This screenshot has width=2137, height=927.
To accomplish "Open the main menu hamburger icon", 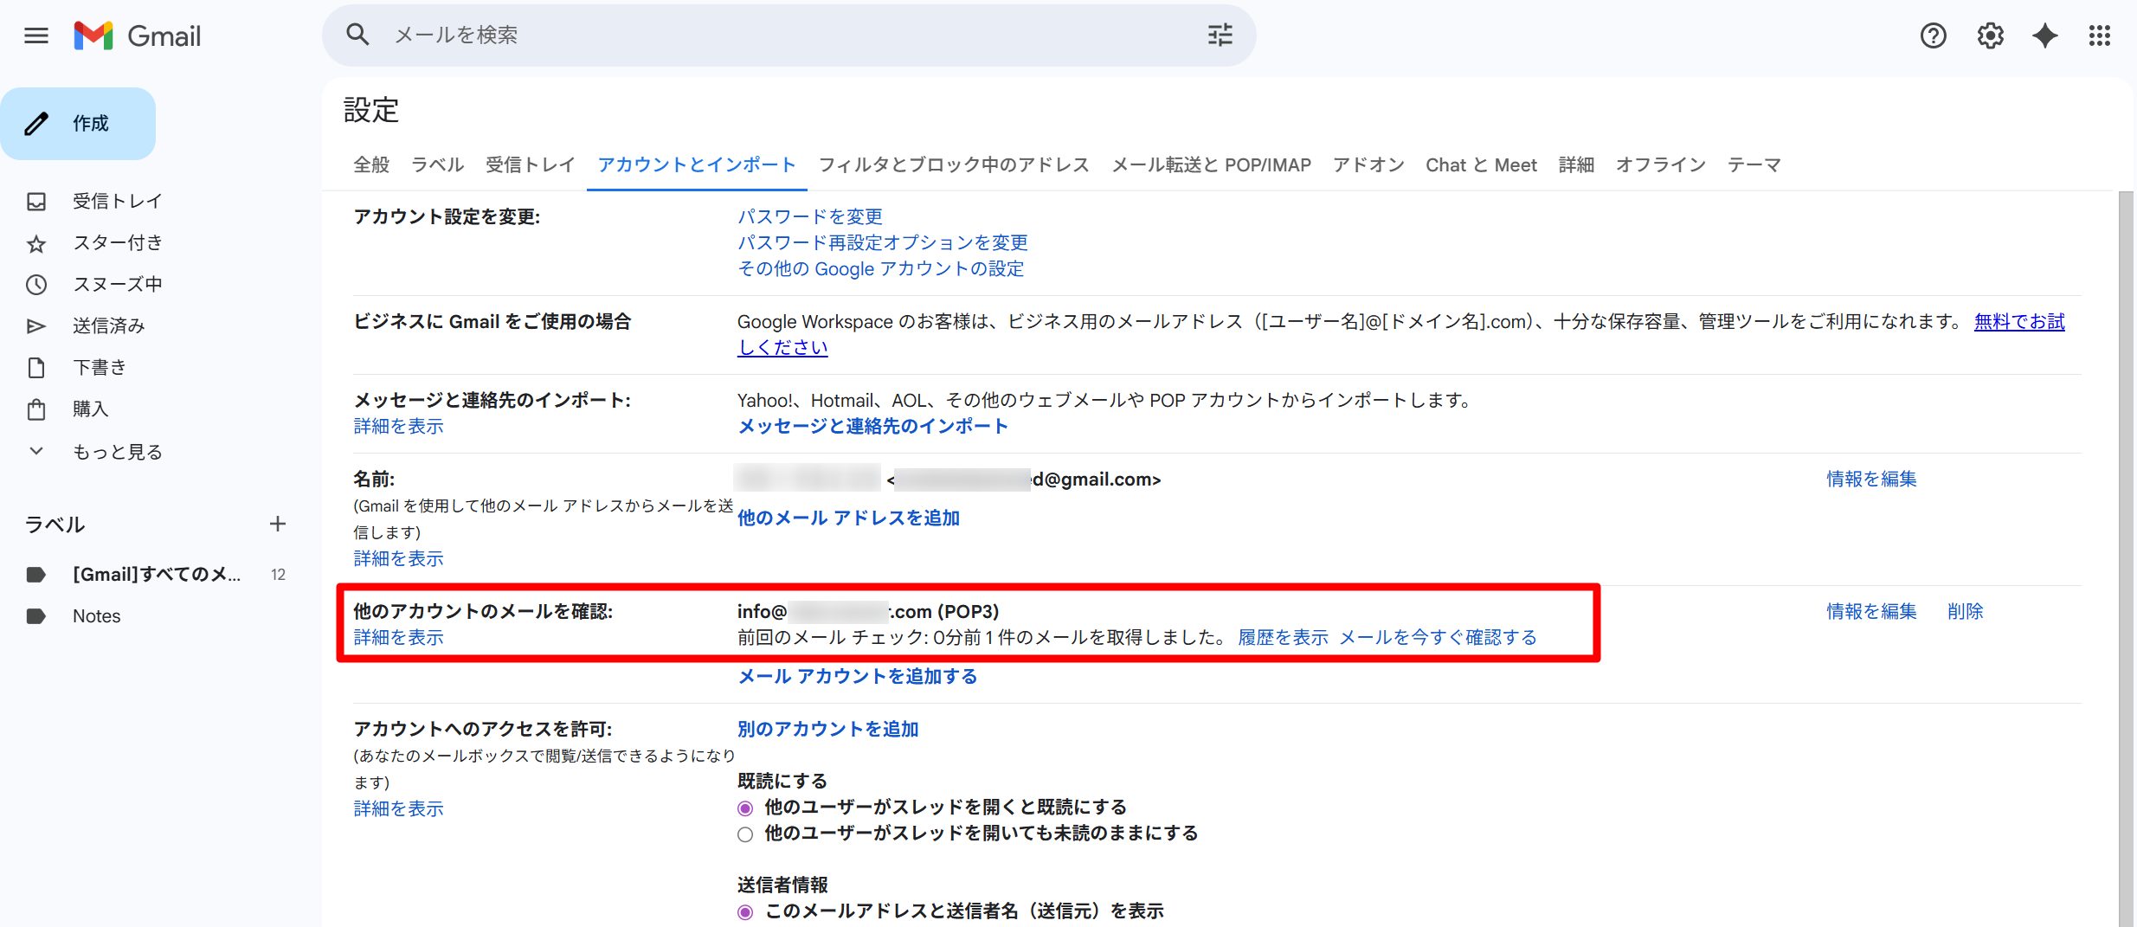I will coord(36,35).
